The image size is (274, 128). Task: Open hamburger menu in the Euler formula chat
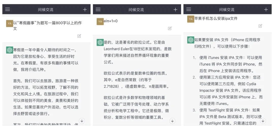tap(98, 9)
